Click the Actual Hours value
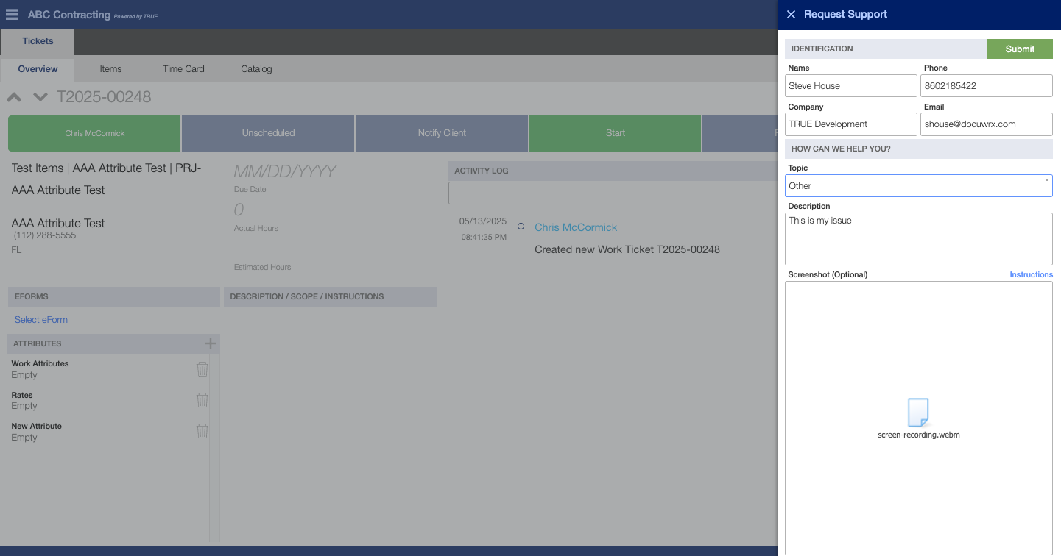The image size is (1061, 556). pyautogui.click(x=239, y=210)
